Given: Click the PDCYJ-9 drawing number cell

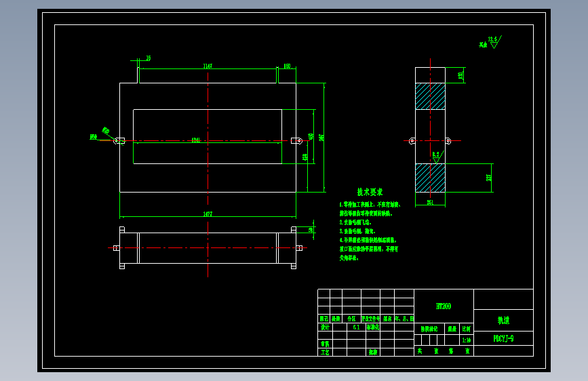Looking at the screenshot, I should [x=504, y=338].
